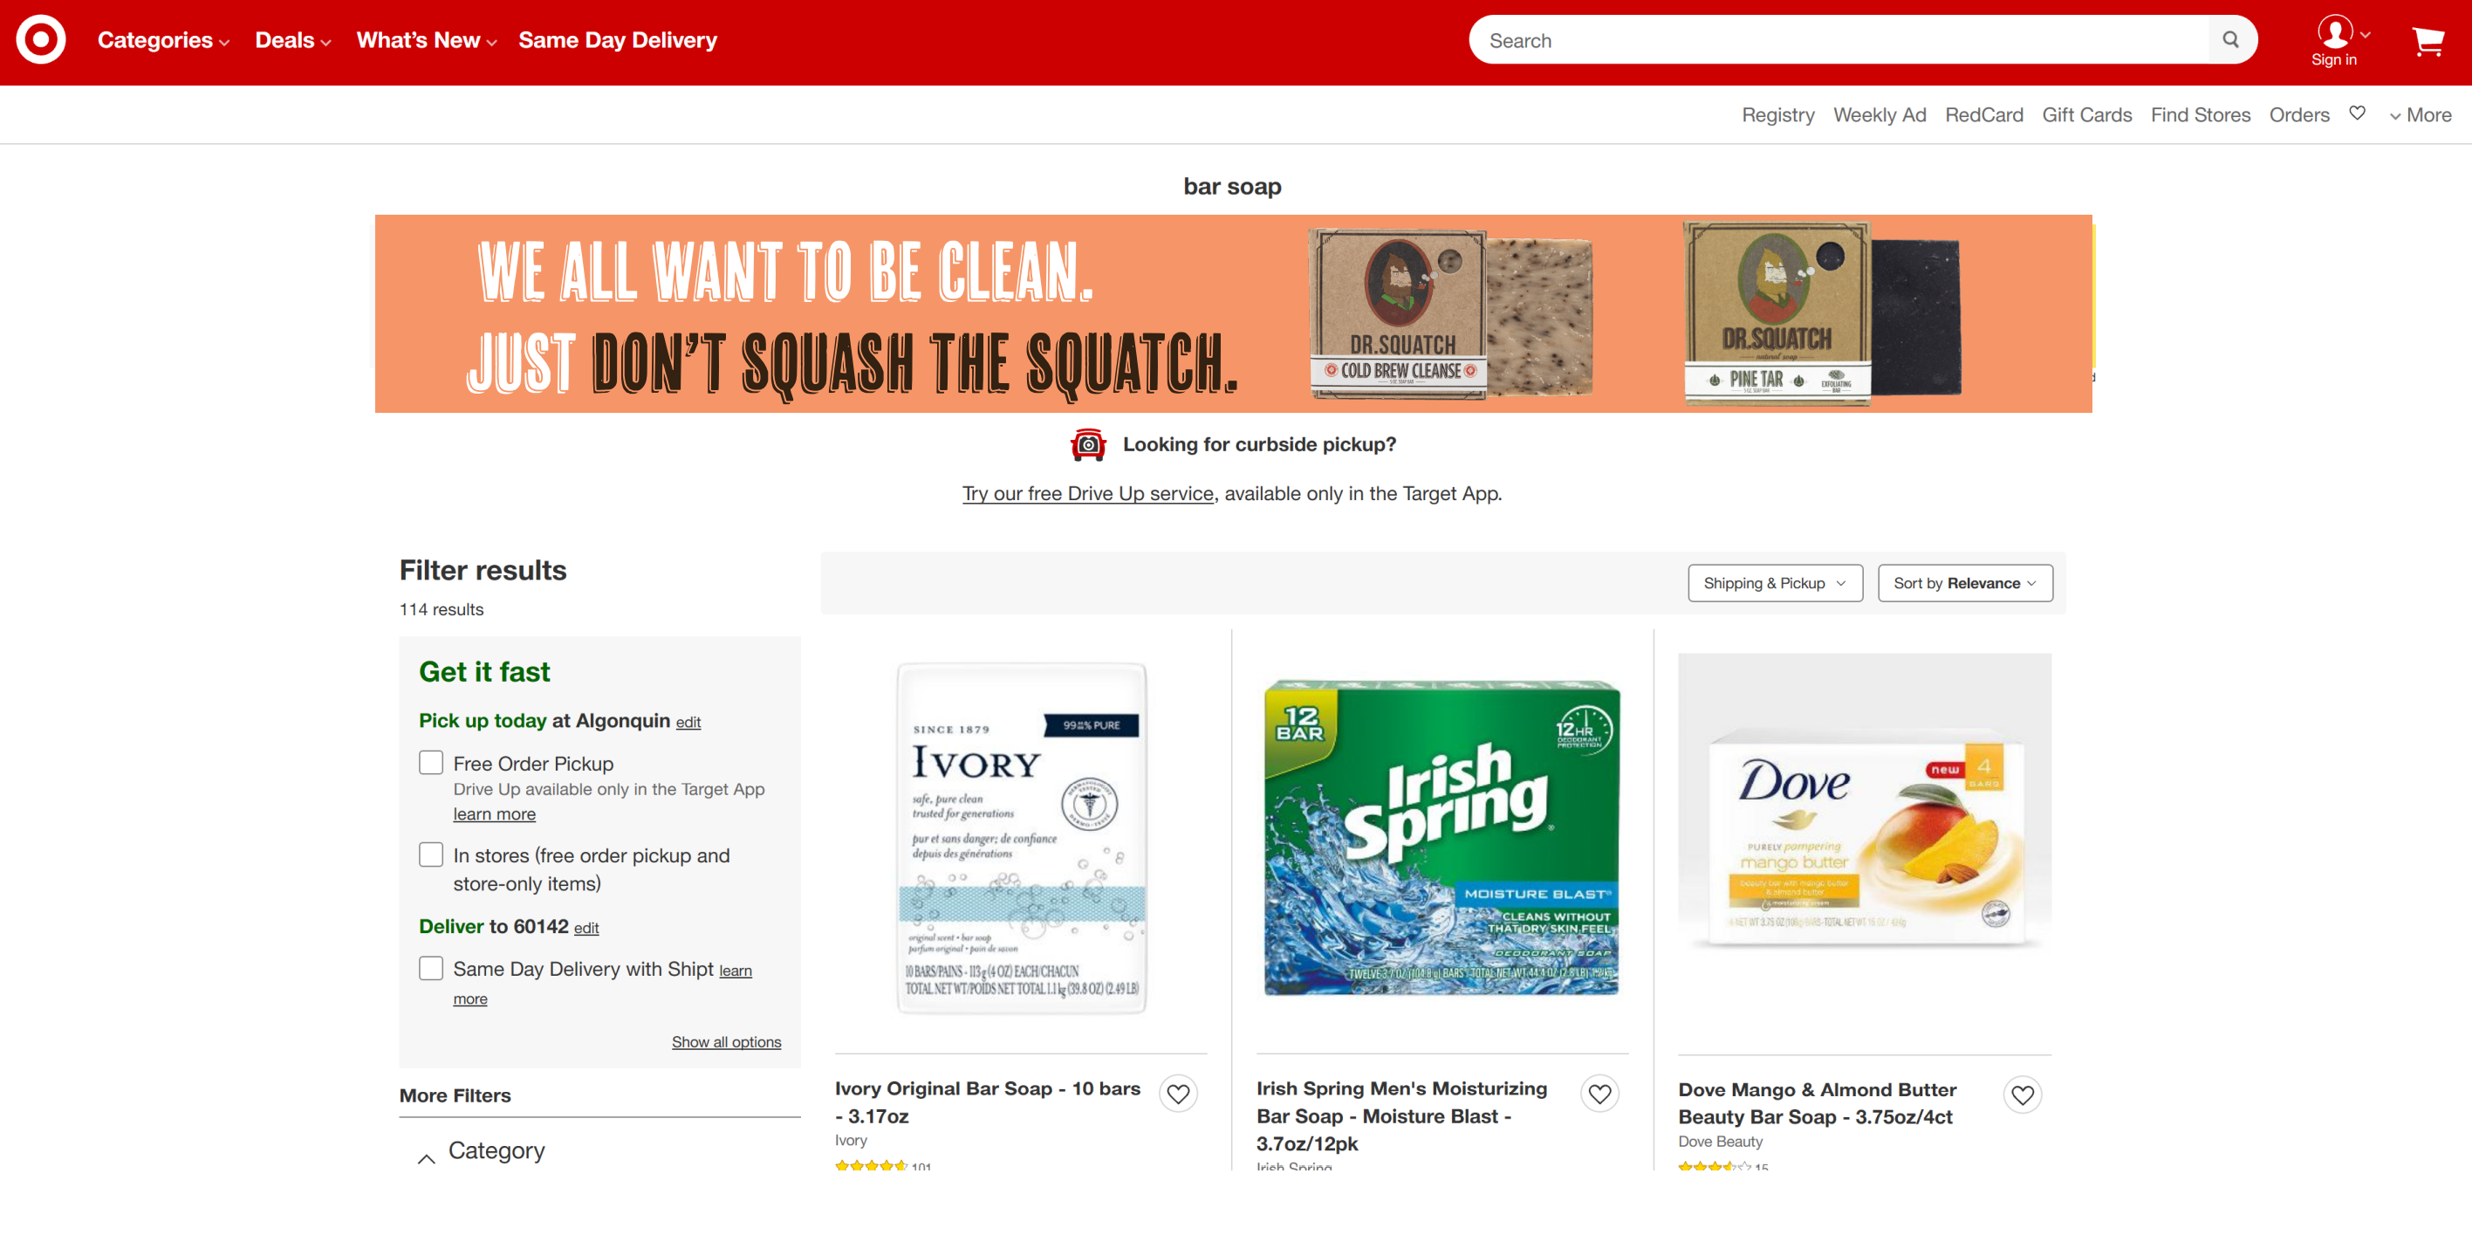This screenshot has width=2472, height=1242.
Task: Enable the In stores filter checkbox
Action: 431,854
